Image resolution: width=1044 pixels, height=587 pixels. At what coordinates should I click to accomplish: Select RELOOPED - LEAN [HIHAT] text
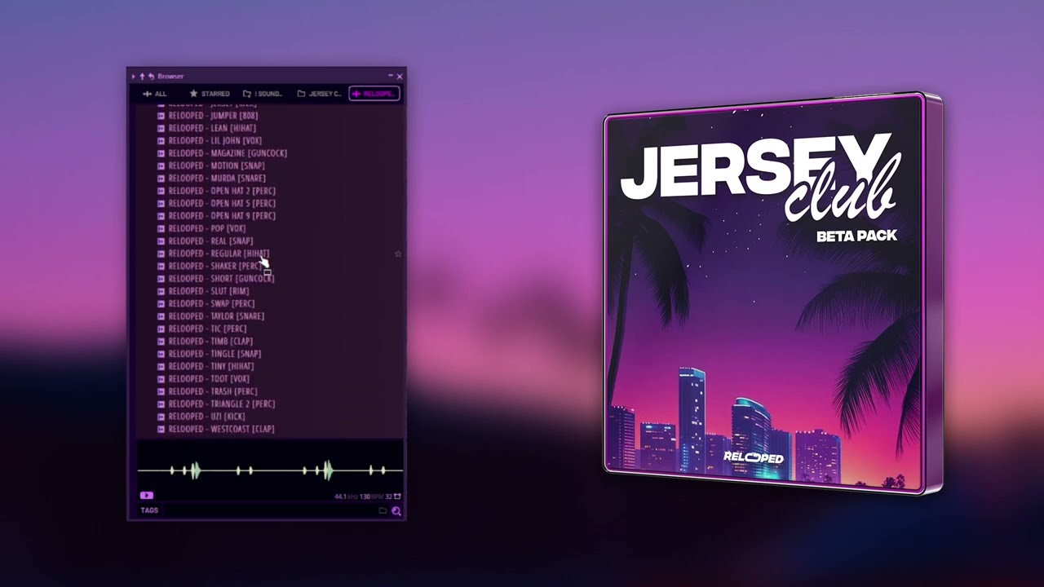pos(212,128)
